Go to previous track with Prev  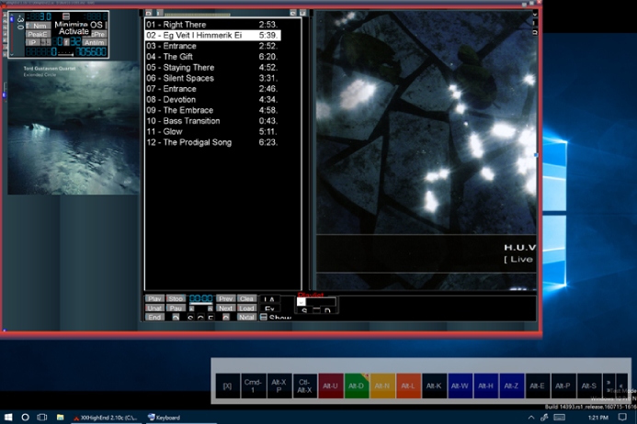[x=225, y=298]
